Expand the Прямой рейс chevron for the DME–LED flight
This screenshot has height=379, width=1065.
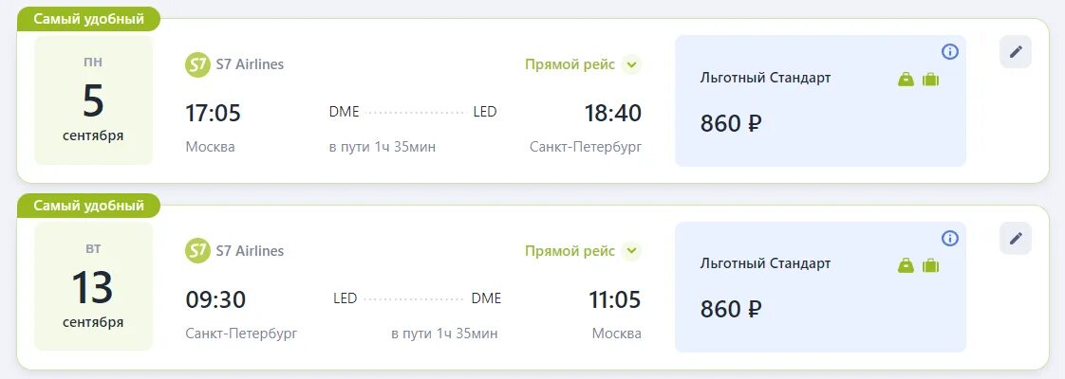coord(631,64)
